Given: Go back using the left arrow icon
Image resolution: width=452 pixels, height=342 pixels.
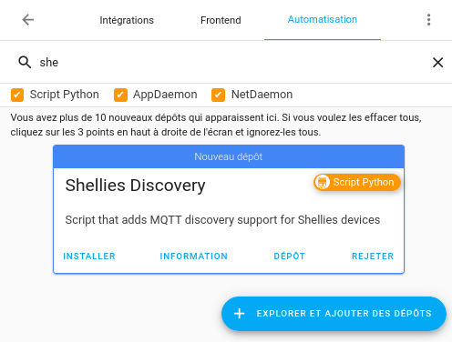Looking at the screenshot, I should 28,20.
